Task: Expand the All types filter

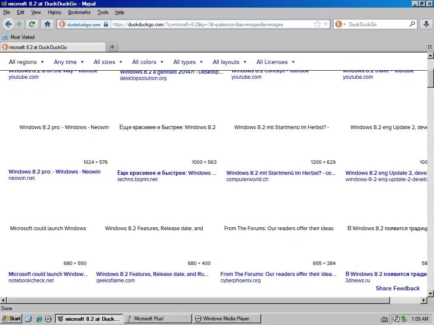Action: (188, 62)
